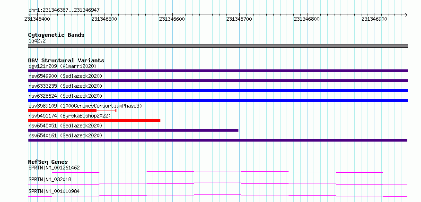The width and height of the screenshot is (421, 202).
Task: Click ruler position 231346600
Action: [x=172, y=19]
